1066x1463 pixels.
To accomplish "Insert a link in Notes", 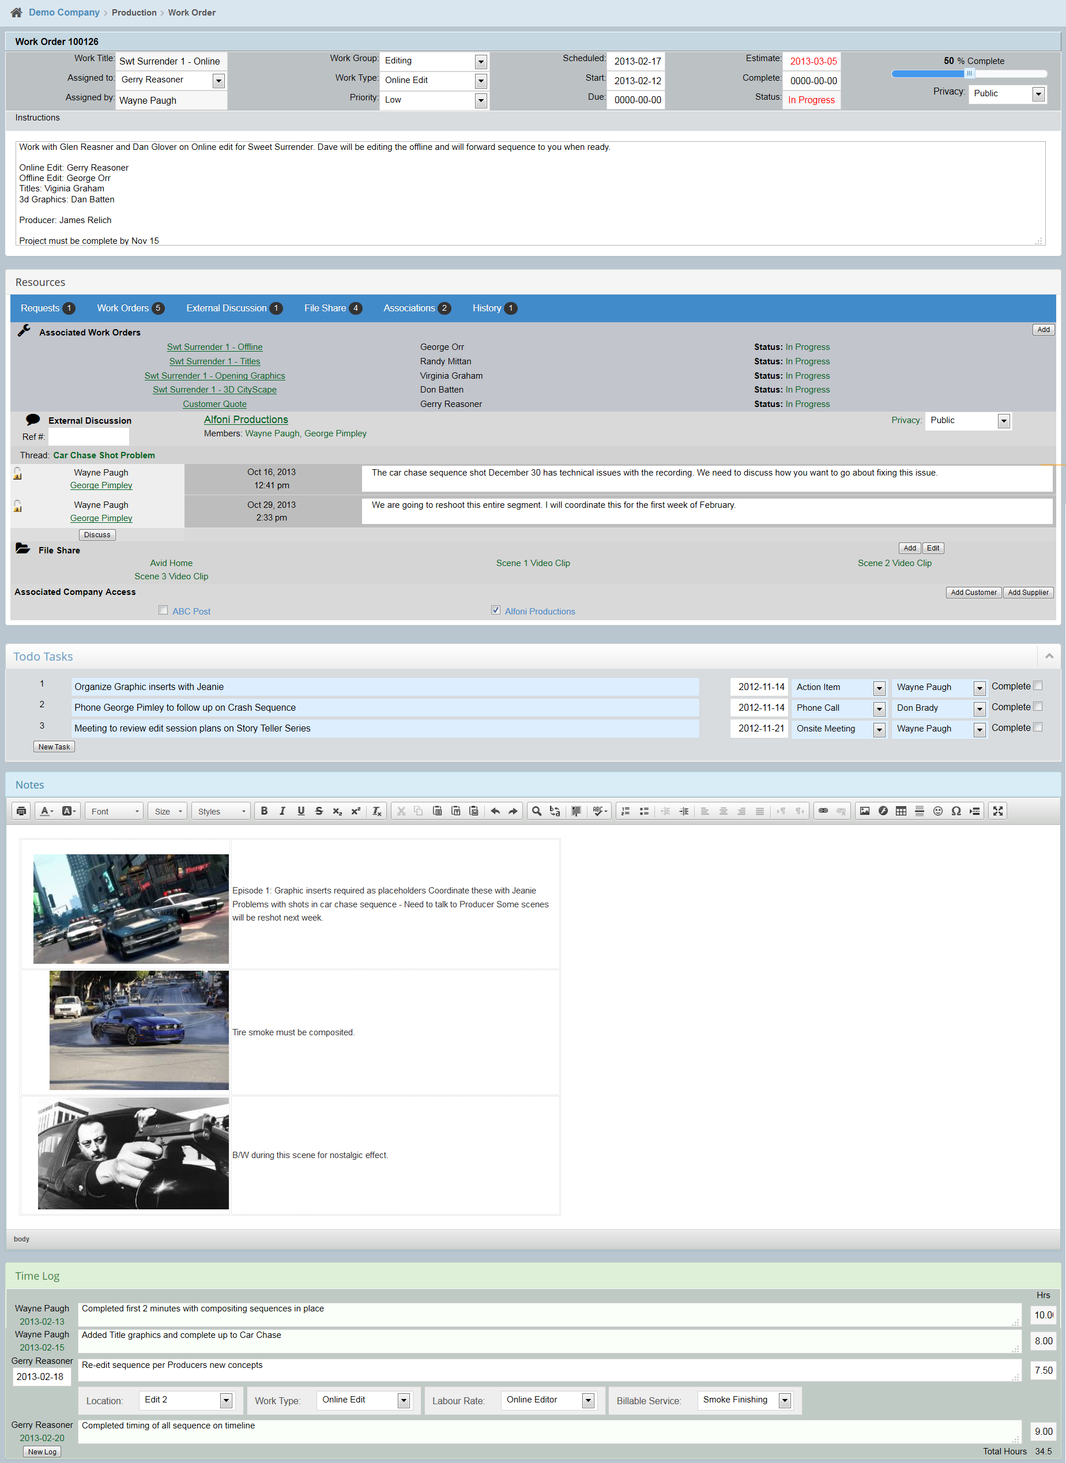I will coord(823,811).
